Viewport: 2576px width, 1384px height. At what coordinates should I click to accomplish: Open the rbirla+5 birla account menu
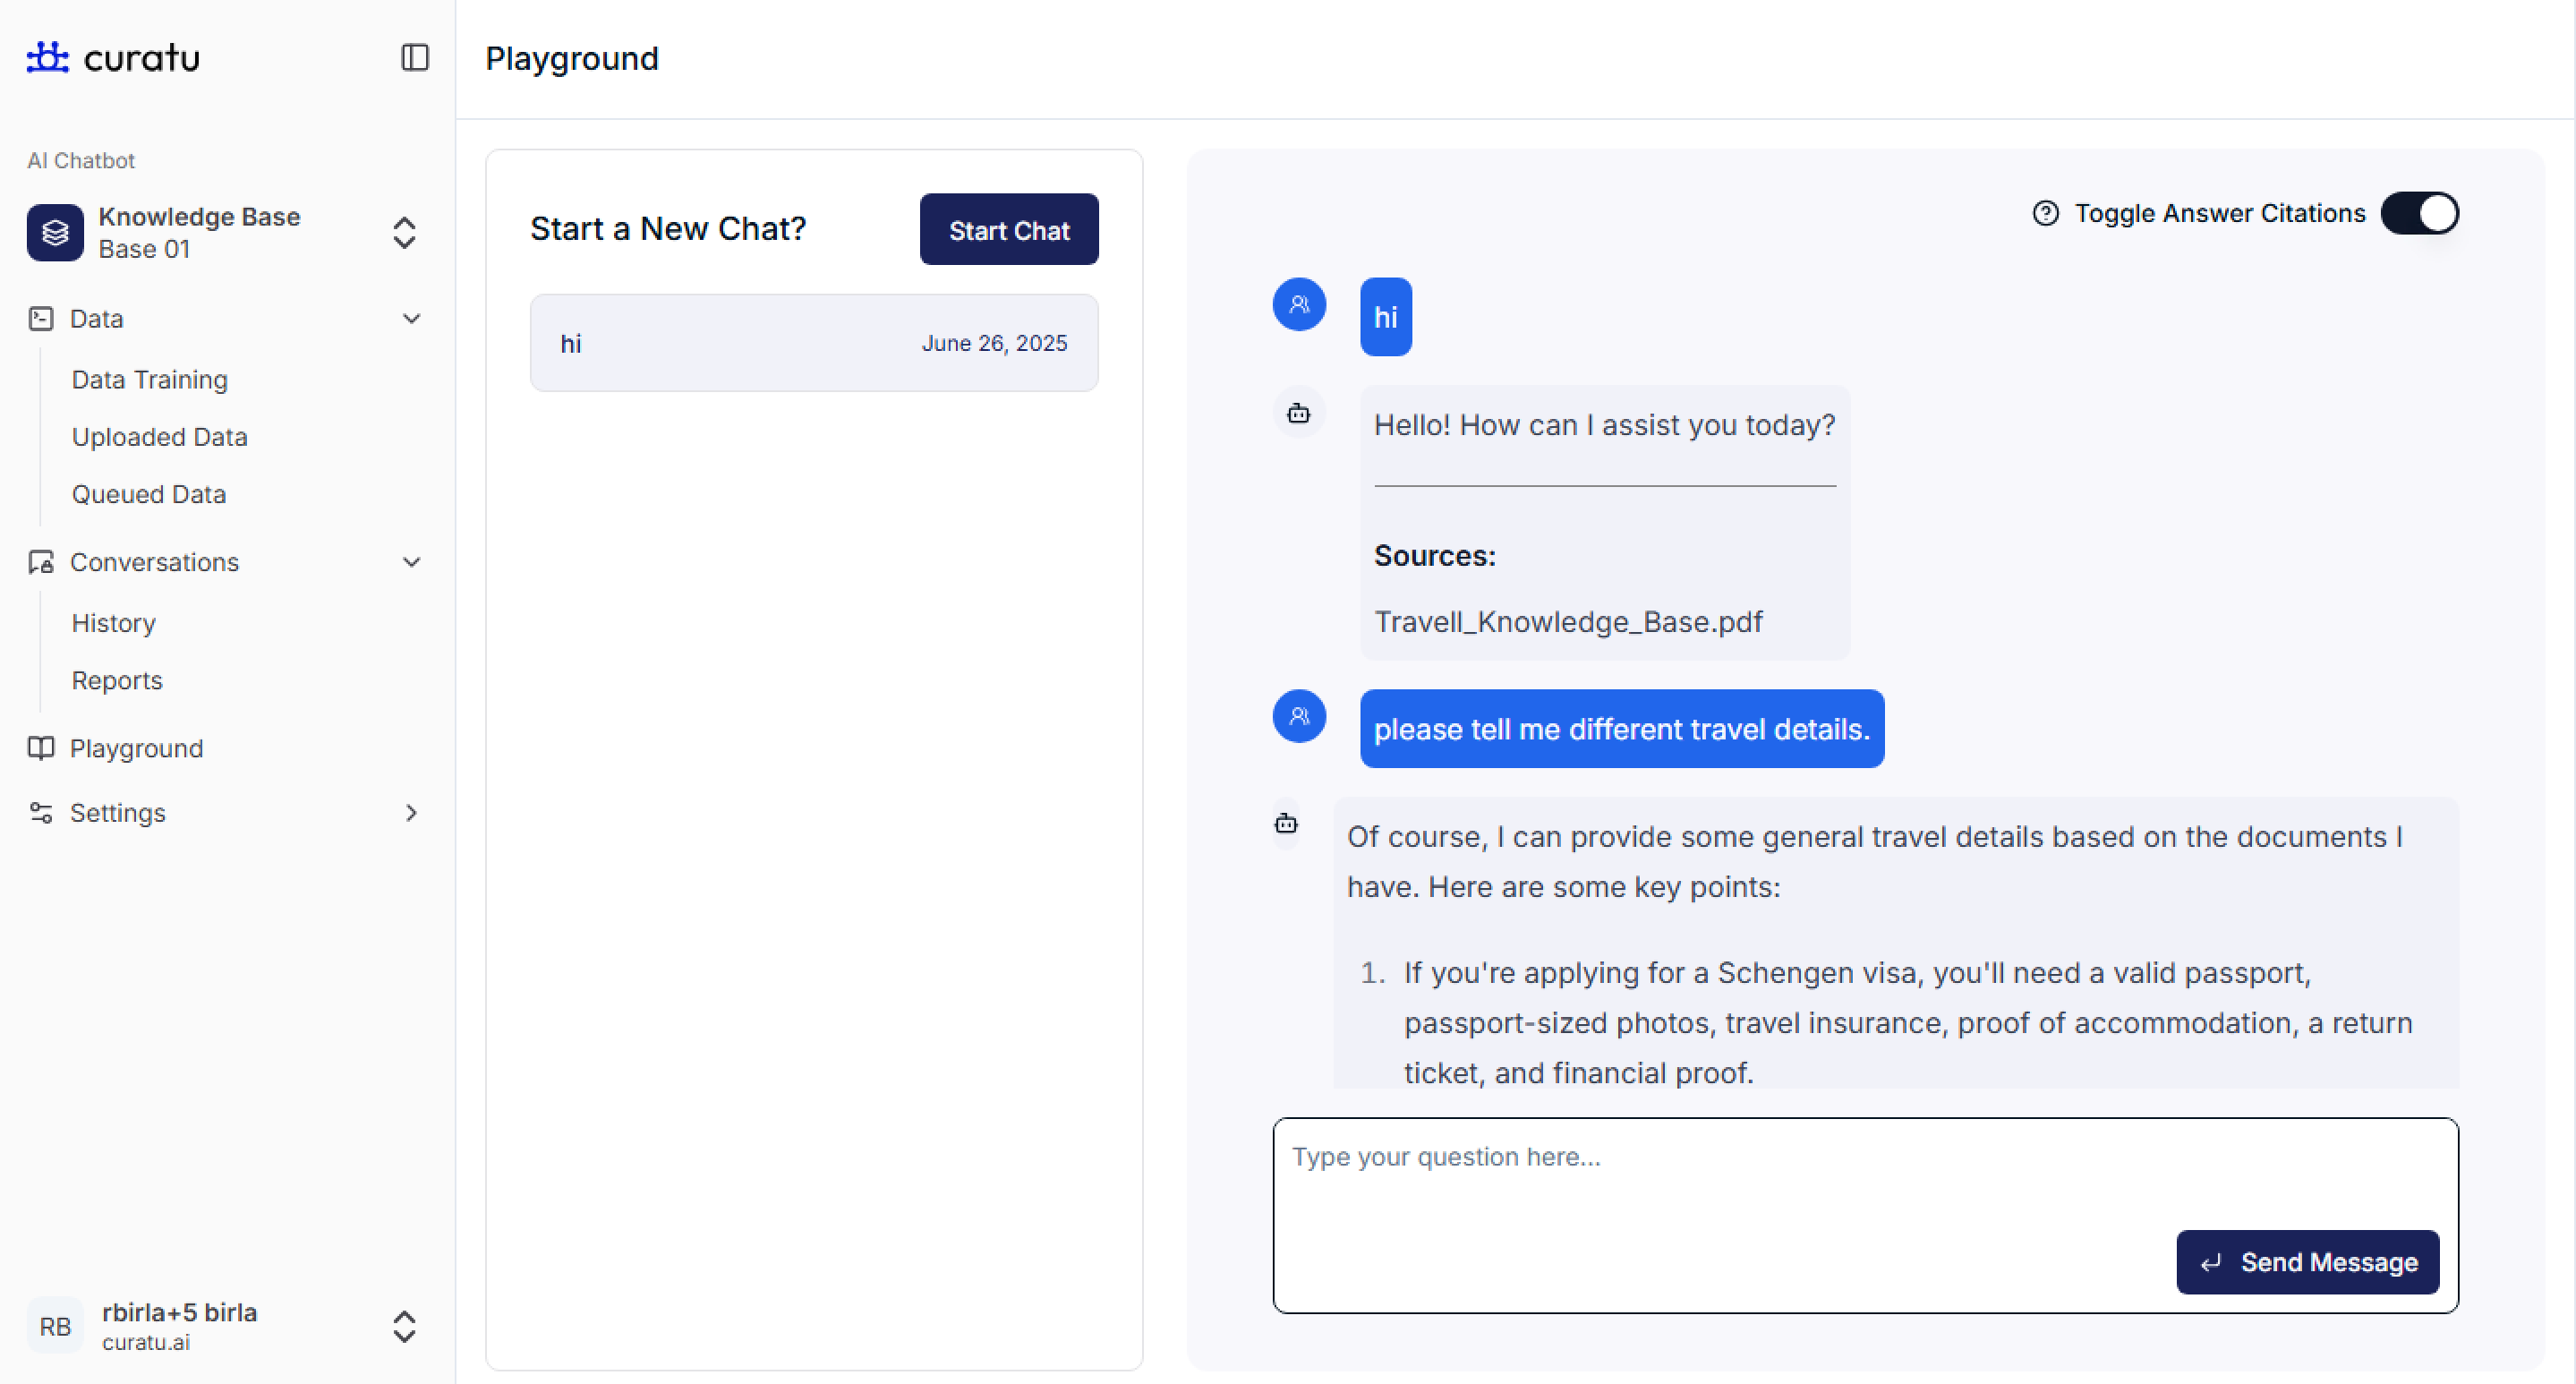404,1326
